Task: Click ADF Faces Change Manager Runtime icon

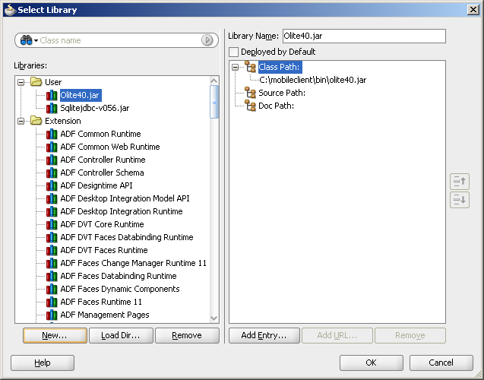Action: [x=52, y=264]
